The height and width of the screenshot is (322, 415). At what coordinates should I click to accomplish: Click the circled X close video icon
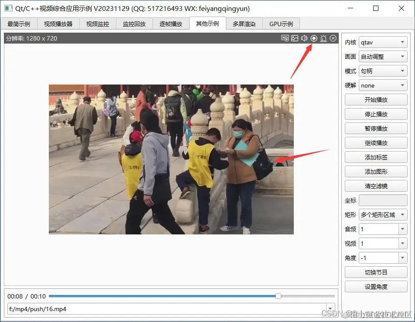[x=333, y=38]
